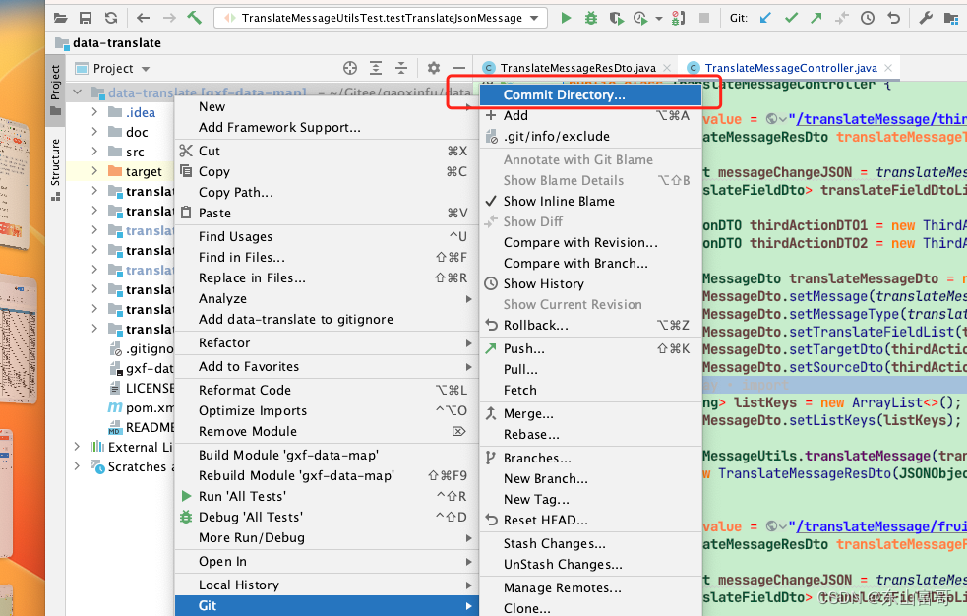The height and width of the screenshot is (616, 967).
Task: Click the Synchronize refresh icon
Action: point(111,18)
